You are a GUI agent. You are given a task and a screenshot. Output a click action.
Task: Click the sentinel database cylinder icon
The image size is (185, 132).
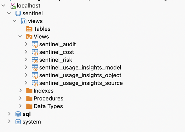[18, 13]
